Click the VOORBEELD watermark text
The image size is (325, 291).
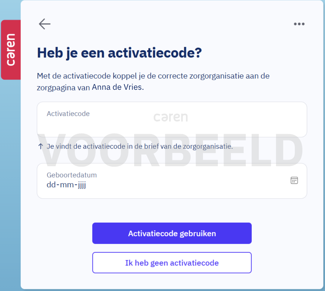click(171, 150)
